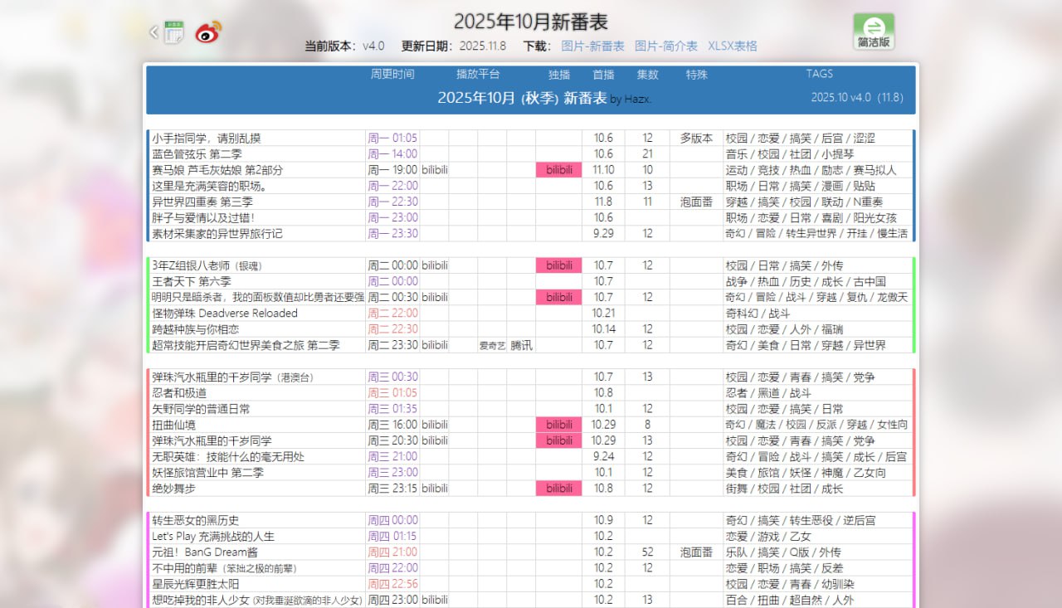
Task: Click the pink bilibili badge for 3年Z组银八老师
Action: point(559,265)
